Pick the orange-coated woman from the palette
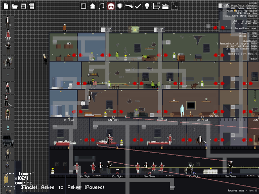The image size is (259, 194). pyautogui.click(x=8, y=114)
